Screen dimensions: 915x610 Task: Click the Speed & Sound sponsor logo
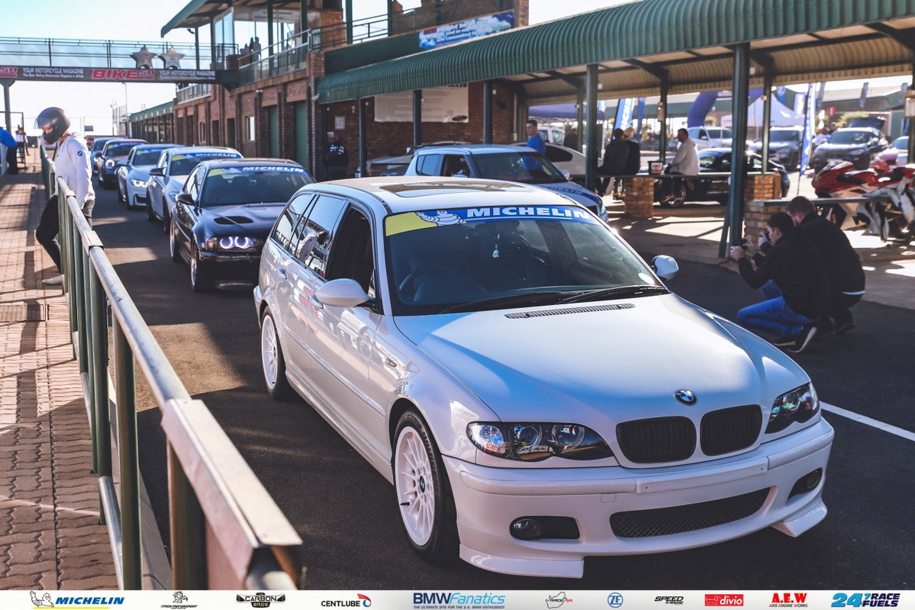669,600
